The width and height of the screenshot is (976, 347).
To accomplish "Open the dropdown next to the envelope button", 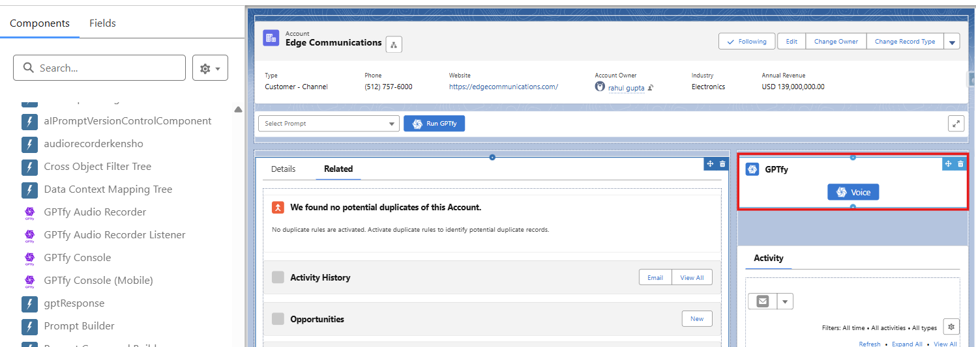I will click(x=785, y=301).
